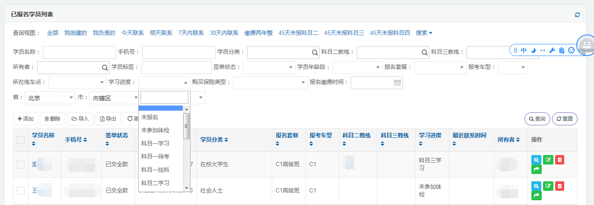The height and width of the screenshot is (205, 594).
Task: Choose 未参加体检 in the 学习进度 list
Action: pyautogui.click(x=155, y=130)
